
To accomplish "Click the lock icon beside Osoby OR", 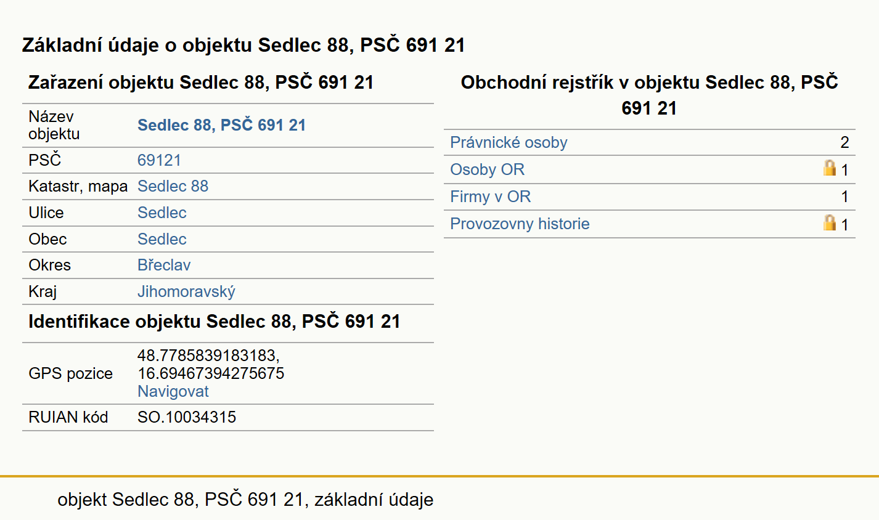I will tap(830, 168).
